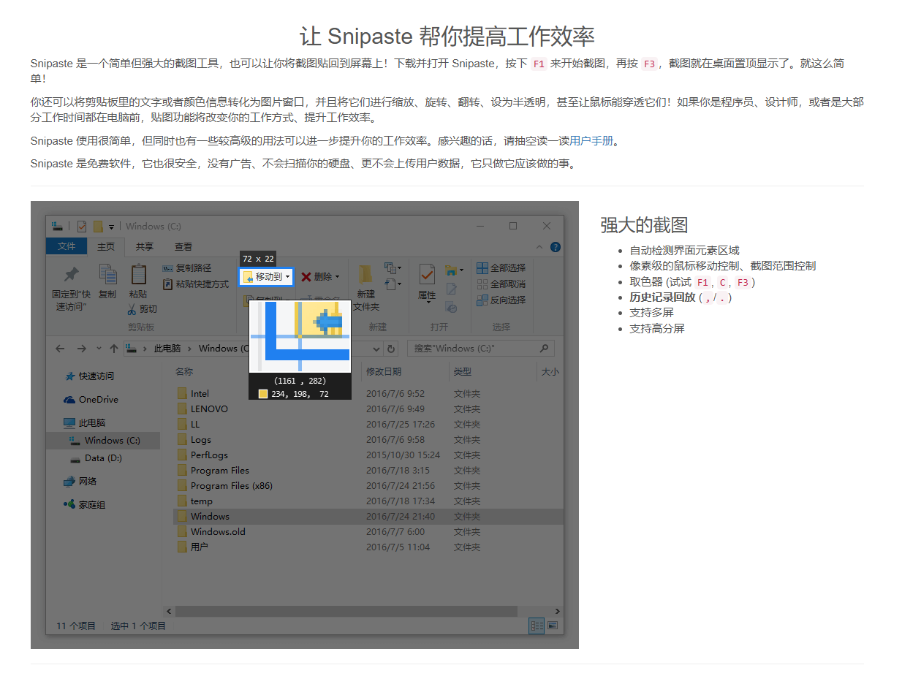Click the Up arrow beside the address bar
The image size is (902, 676).
click(113, 349)
